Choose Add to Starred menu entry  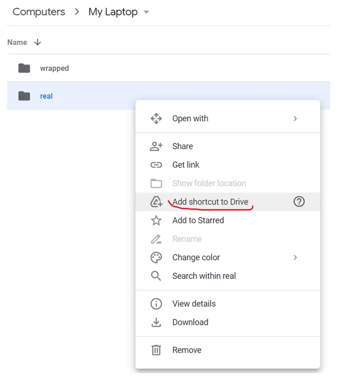tap(198, 220)
